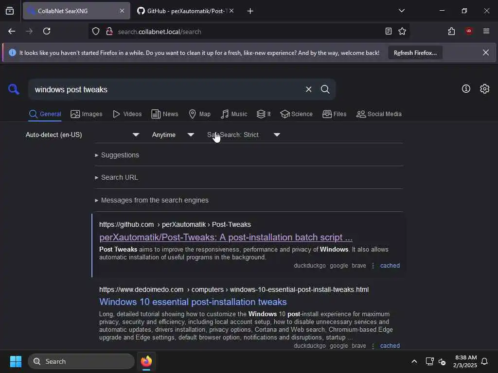This screenshot has width=498, height=373.
Task: Show hidden system tray icons chevron
Action: click(x=414, y=361)
